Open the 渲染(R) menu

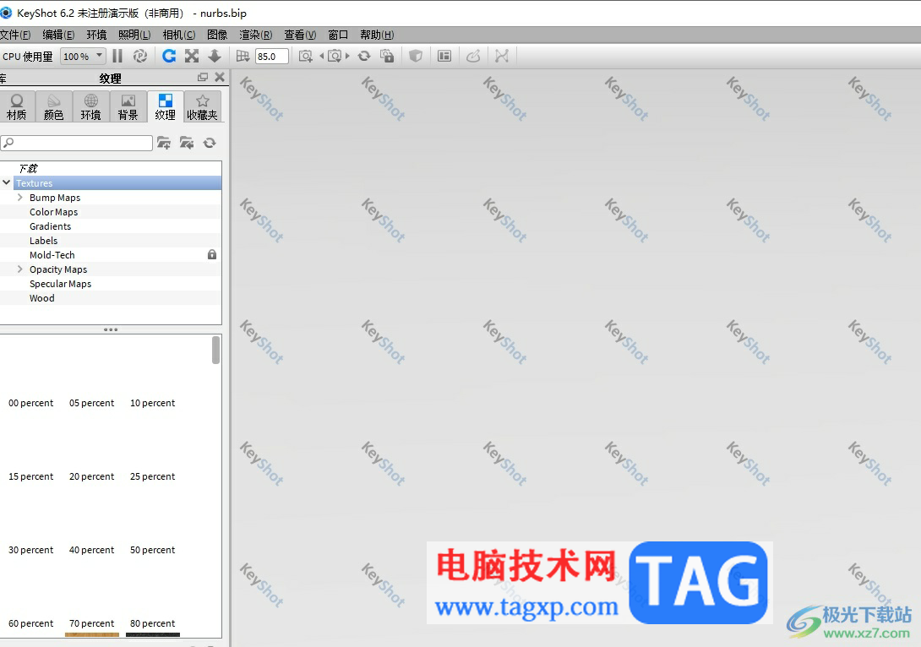(255, 35)
